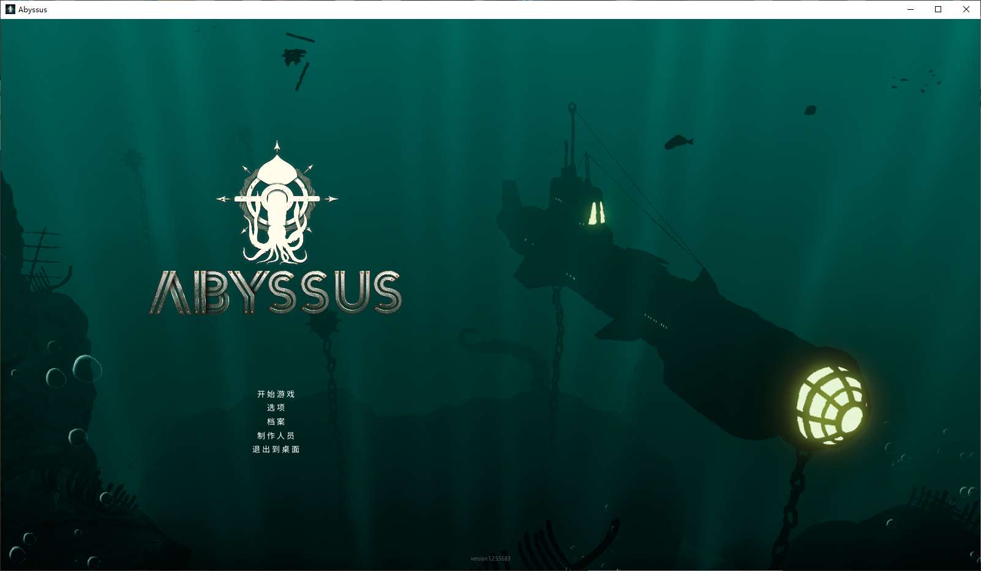Image resolution: width=981 pixels, height=571 pixels.
Task: Open the 选项 (Options) menu
Action: tap(276, 407)
